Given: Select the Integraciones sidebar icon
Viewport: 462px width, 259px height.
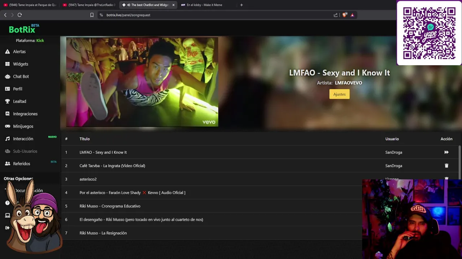Looking at the screenshot, I should [7, 114].
